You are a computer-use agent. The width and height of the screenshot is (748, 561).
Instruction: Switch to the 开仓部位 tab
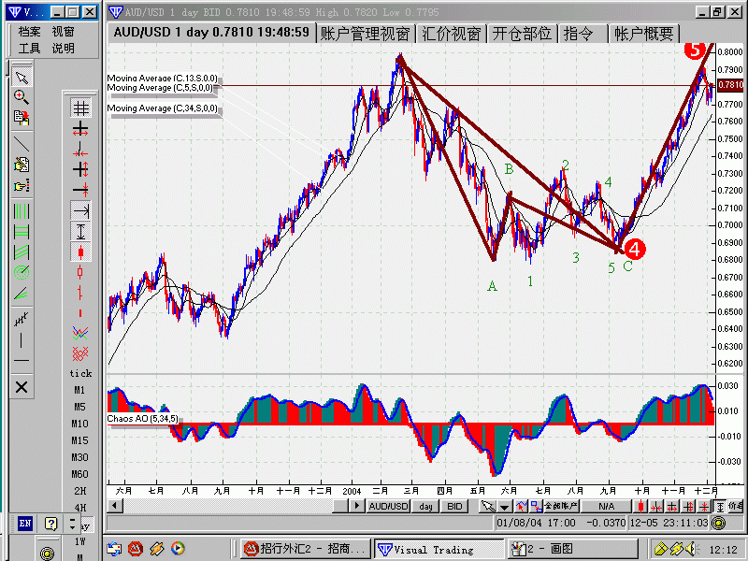point(522,34)
